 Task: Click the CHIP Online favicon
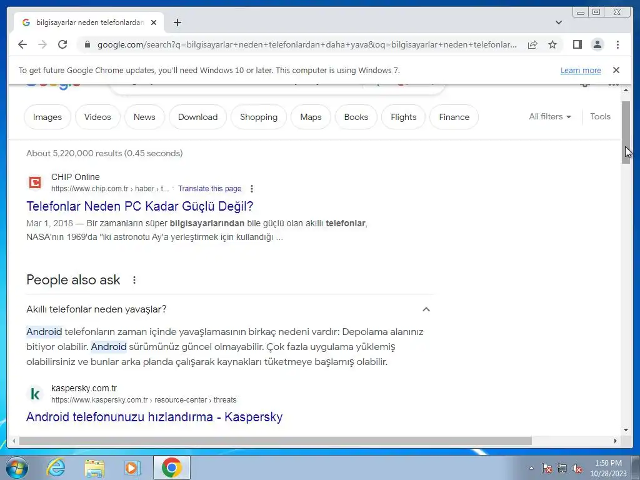coord(35,182)
